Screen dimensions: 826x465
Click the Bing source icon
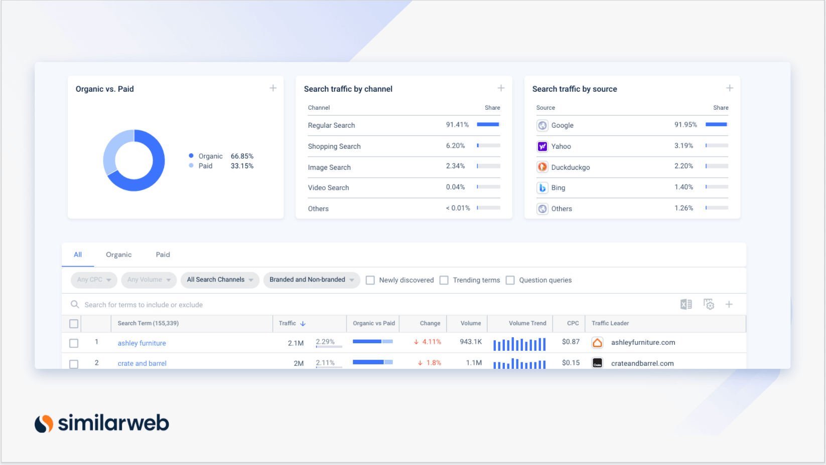pyautogui.click(x=542, y=187)
